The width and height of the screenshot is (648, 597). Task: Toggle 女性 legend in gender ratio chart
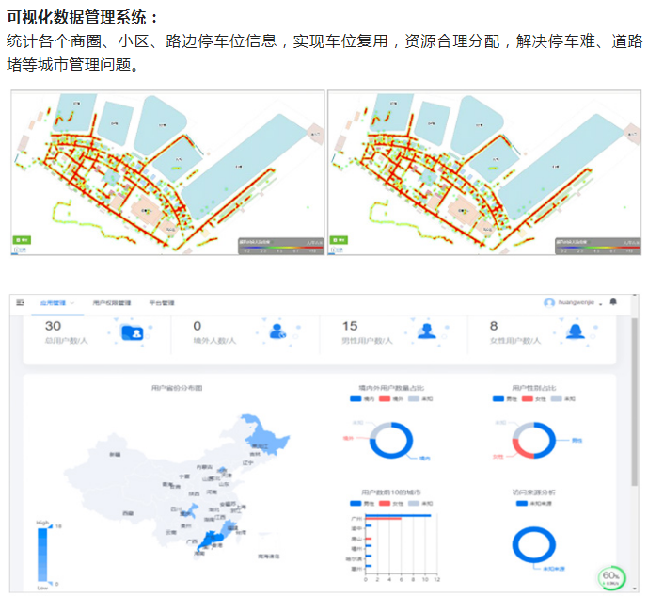coord(528,398)
